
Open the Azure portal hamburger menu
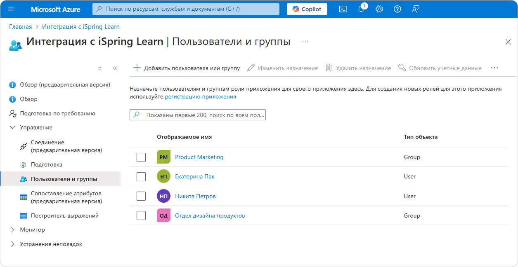pos(11,9)
